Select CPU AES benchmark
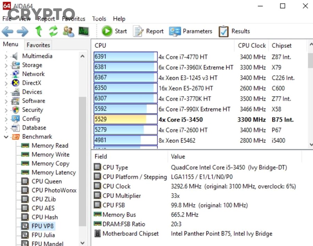 43,208
